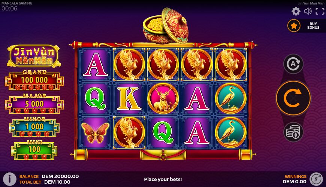Click the Jin Yun Man Man logo
The image size is (326, 187).
point(34,56)
